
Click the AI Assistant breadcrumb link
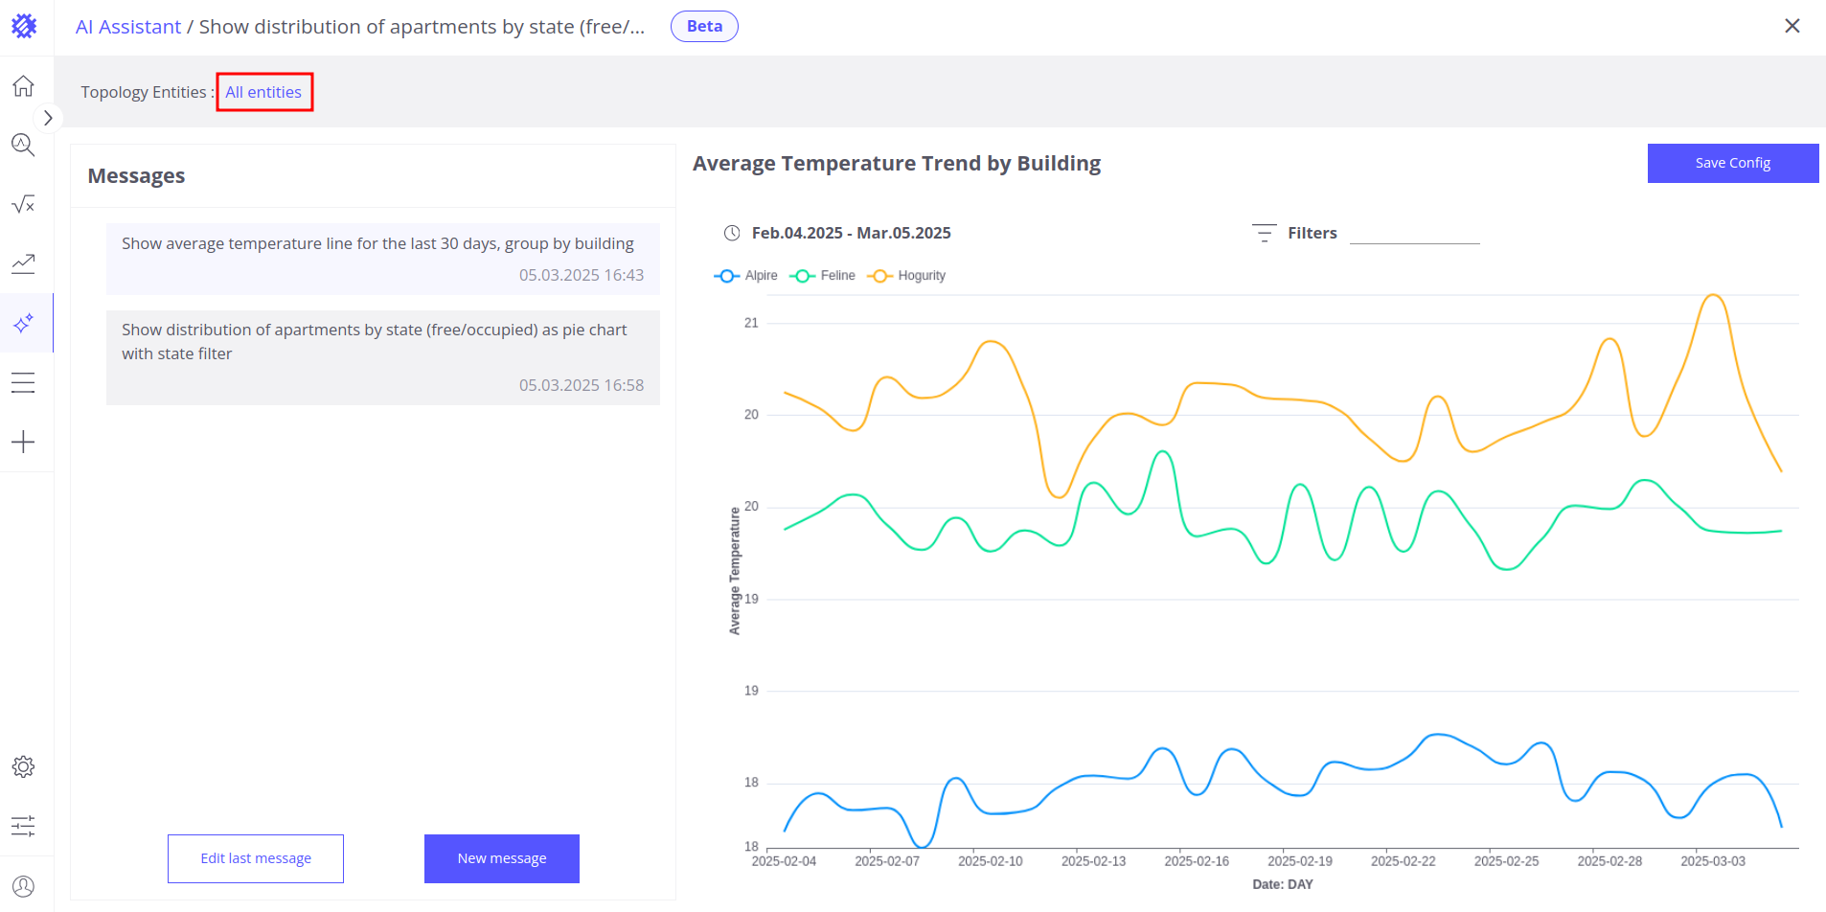pos(128,27)
